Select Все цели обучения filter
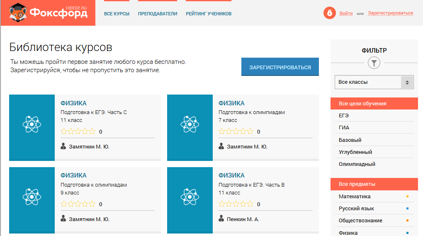The image size is (423, 236). tap(374, 104)
